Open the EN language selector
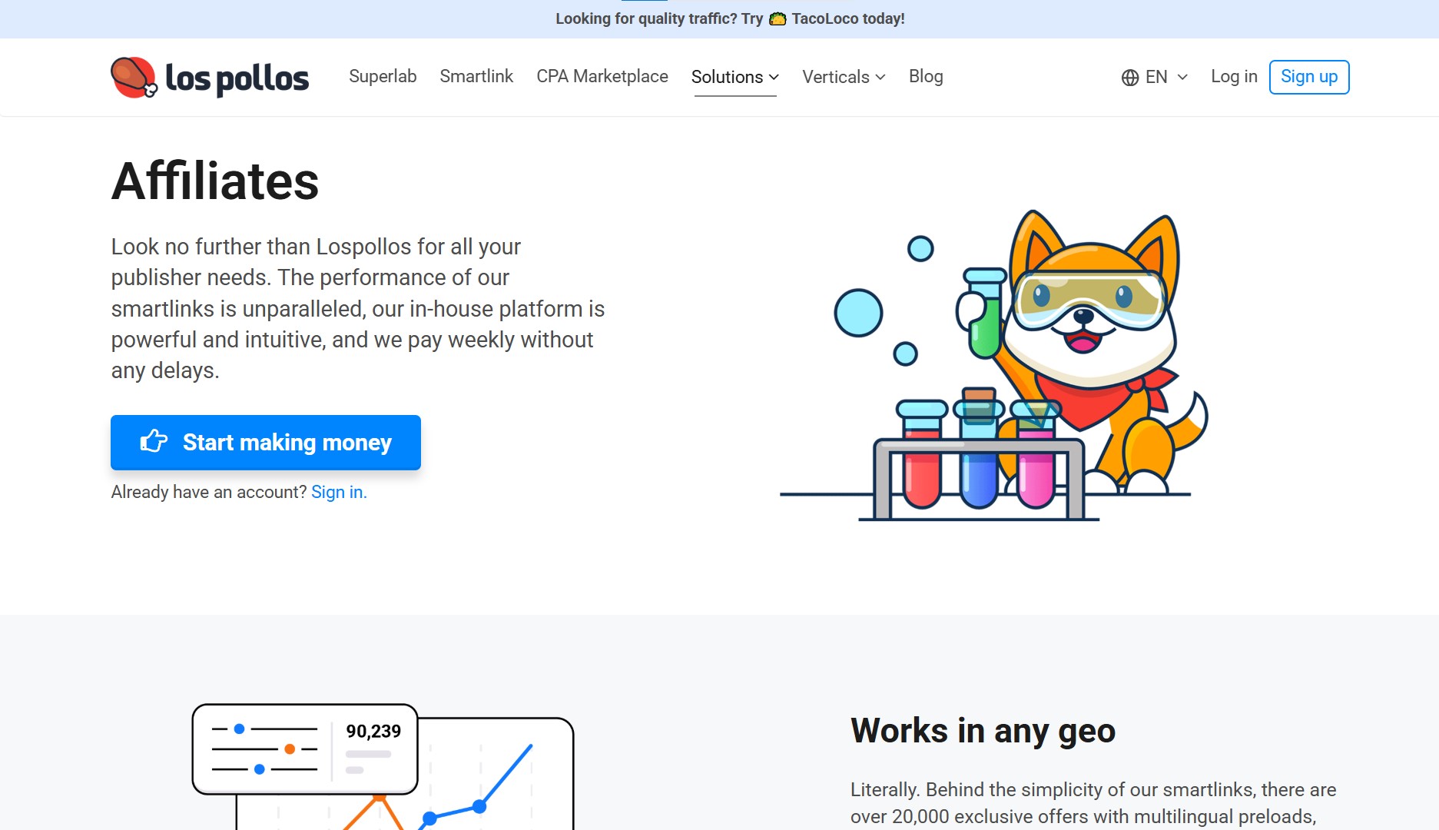Image resolution: width=1439 pixels, height=830 pixels. point(1155,77)
